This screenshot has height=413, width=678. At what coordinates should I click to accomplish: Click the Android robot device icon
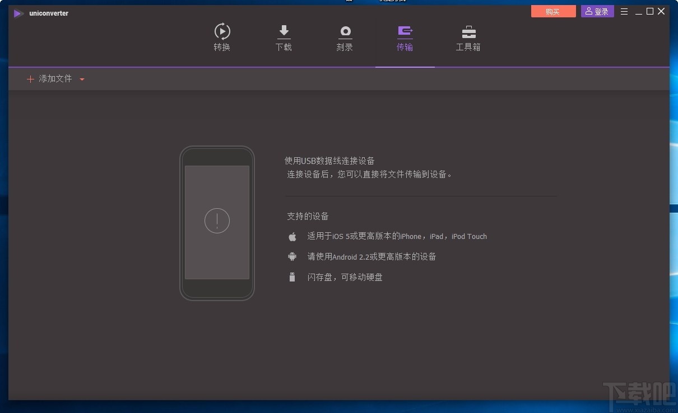[292, 256]
